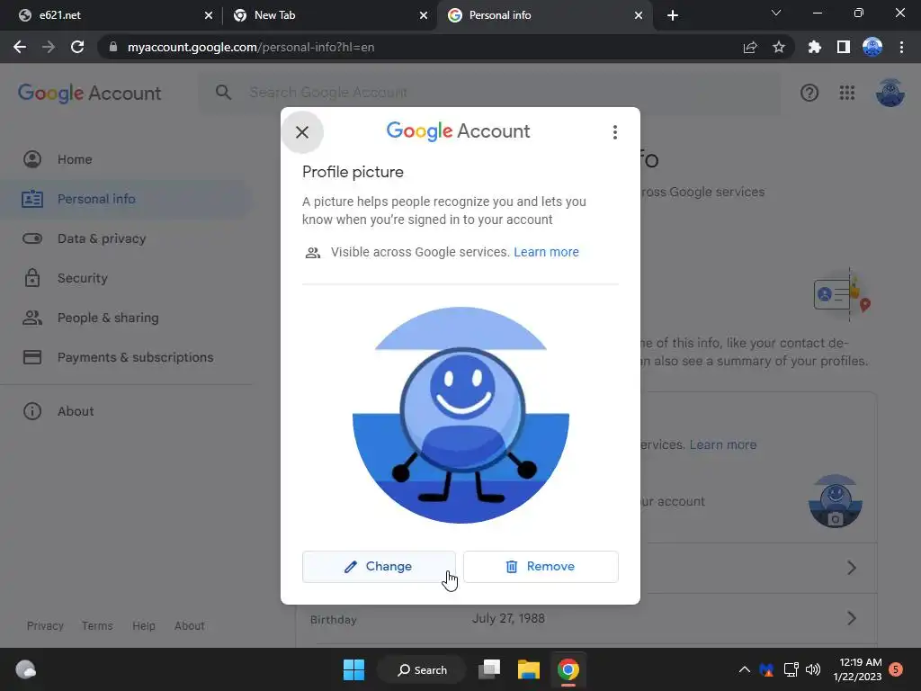Select Personal info in the sidebar
921x691 pixels.
(126, 199)
